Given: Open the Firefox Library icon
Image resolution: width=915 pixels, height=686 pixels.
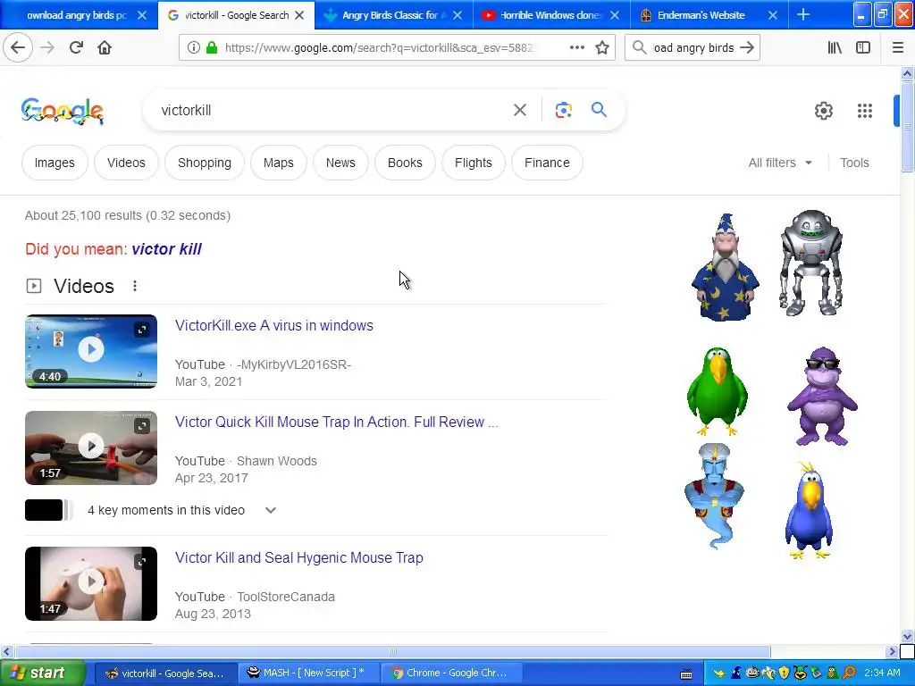Looking at the screenshot, I should click(835, 48).
